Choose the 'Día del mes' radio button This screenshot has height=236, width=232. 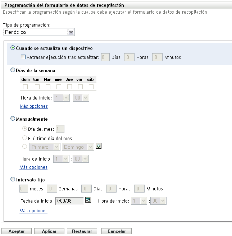(24, 129)
